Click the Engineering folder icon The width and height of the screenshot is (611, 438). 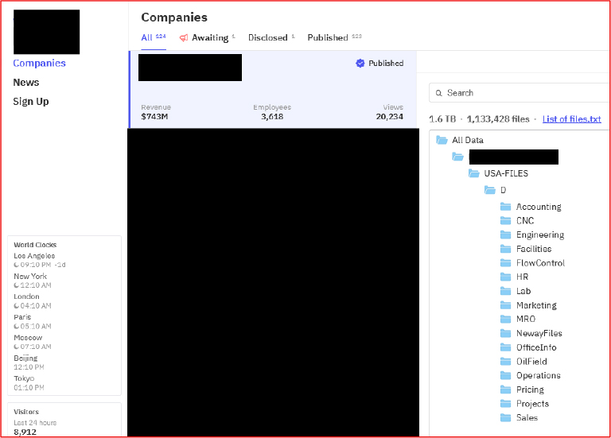pos(505,235)
